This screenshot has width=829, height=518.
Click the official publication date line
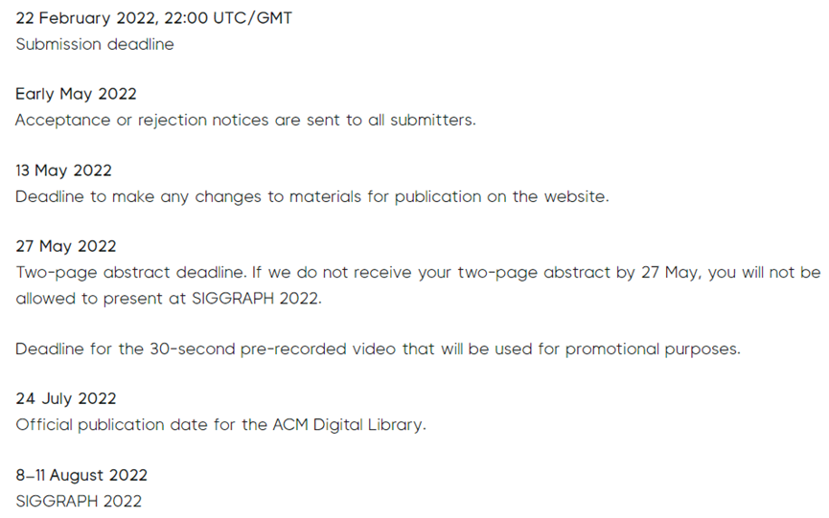(220, 425)
